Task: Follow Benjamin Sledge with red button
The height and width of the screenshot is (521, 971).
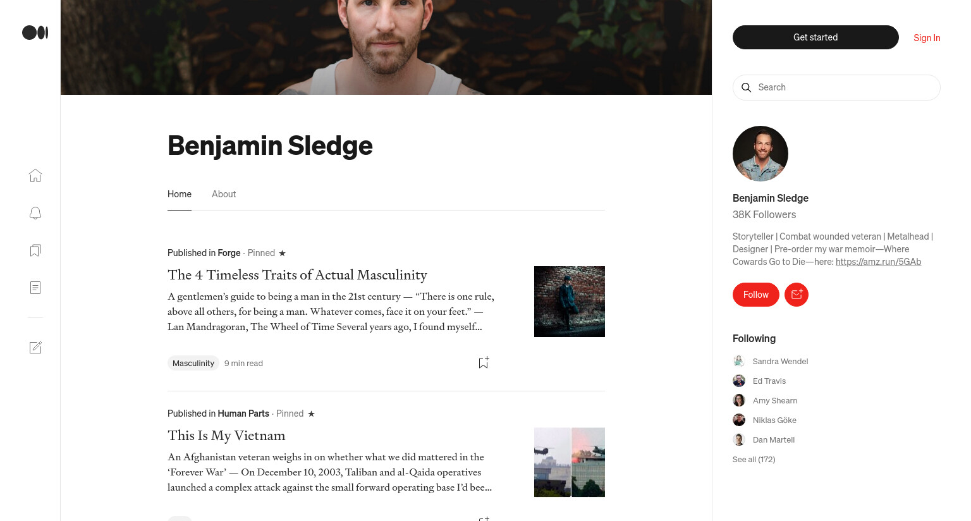Action: point(756,295)
